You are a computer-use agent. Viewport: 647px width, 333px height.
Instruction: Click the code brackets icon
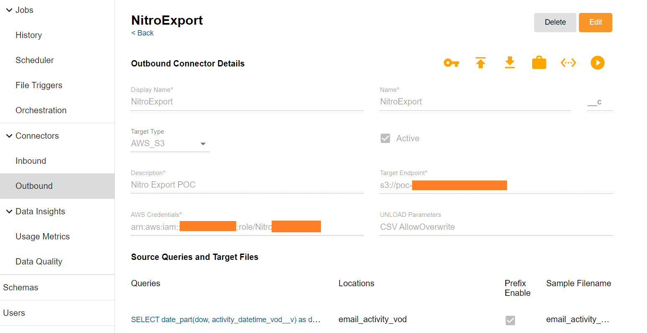pyautogui.click(x=568, y=63)
